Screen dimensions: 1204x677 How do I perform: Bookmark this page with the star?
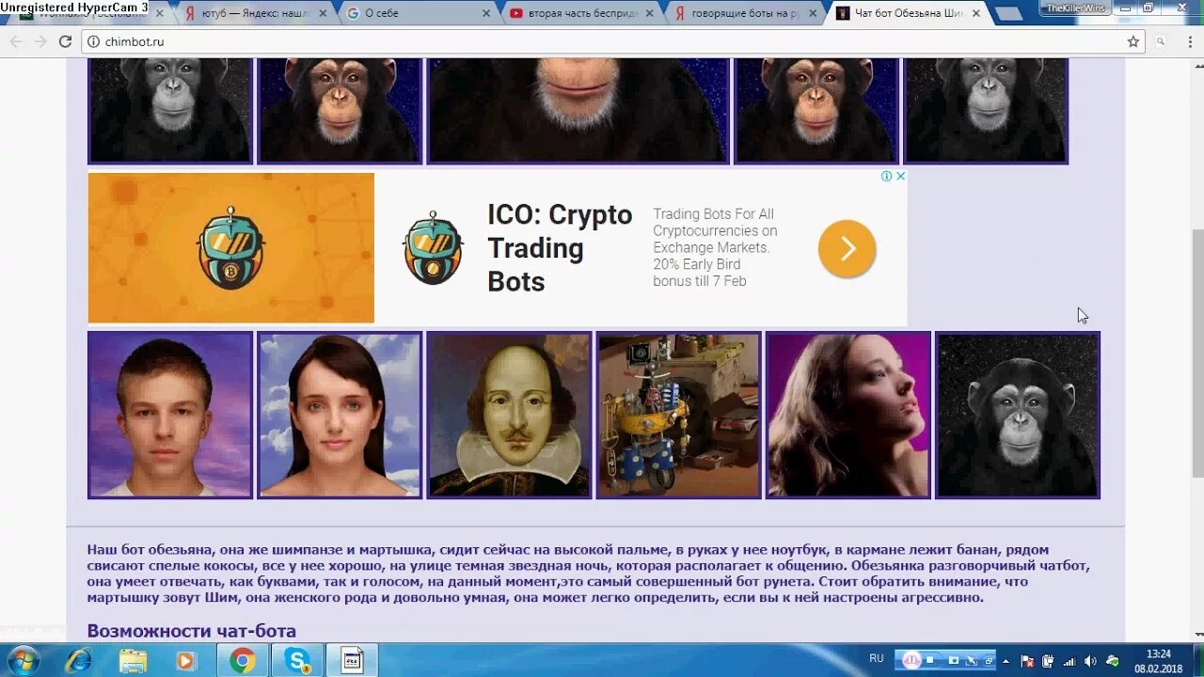click(x=1133, y=41)
